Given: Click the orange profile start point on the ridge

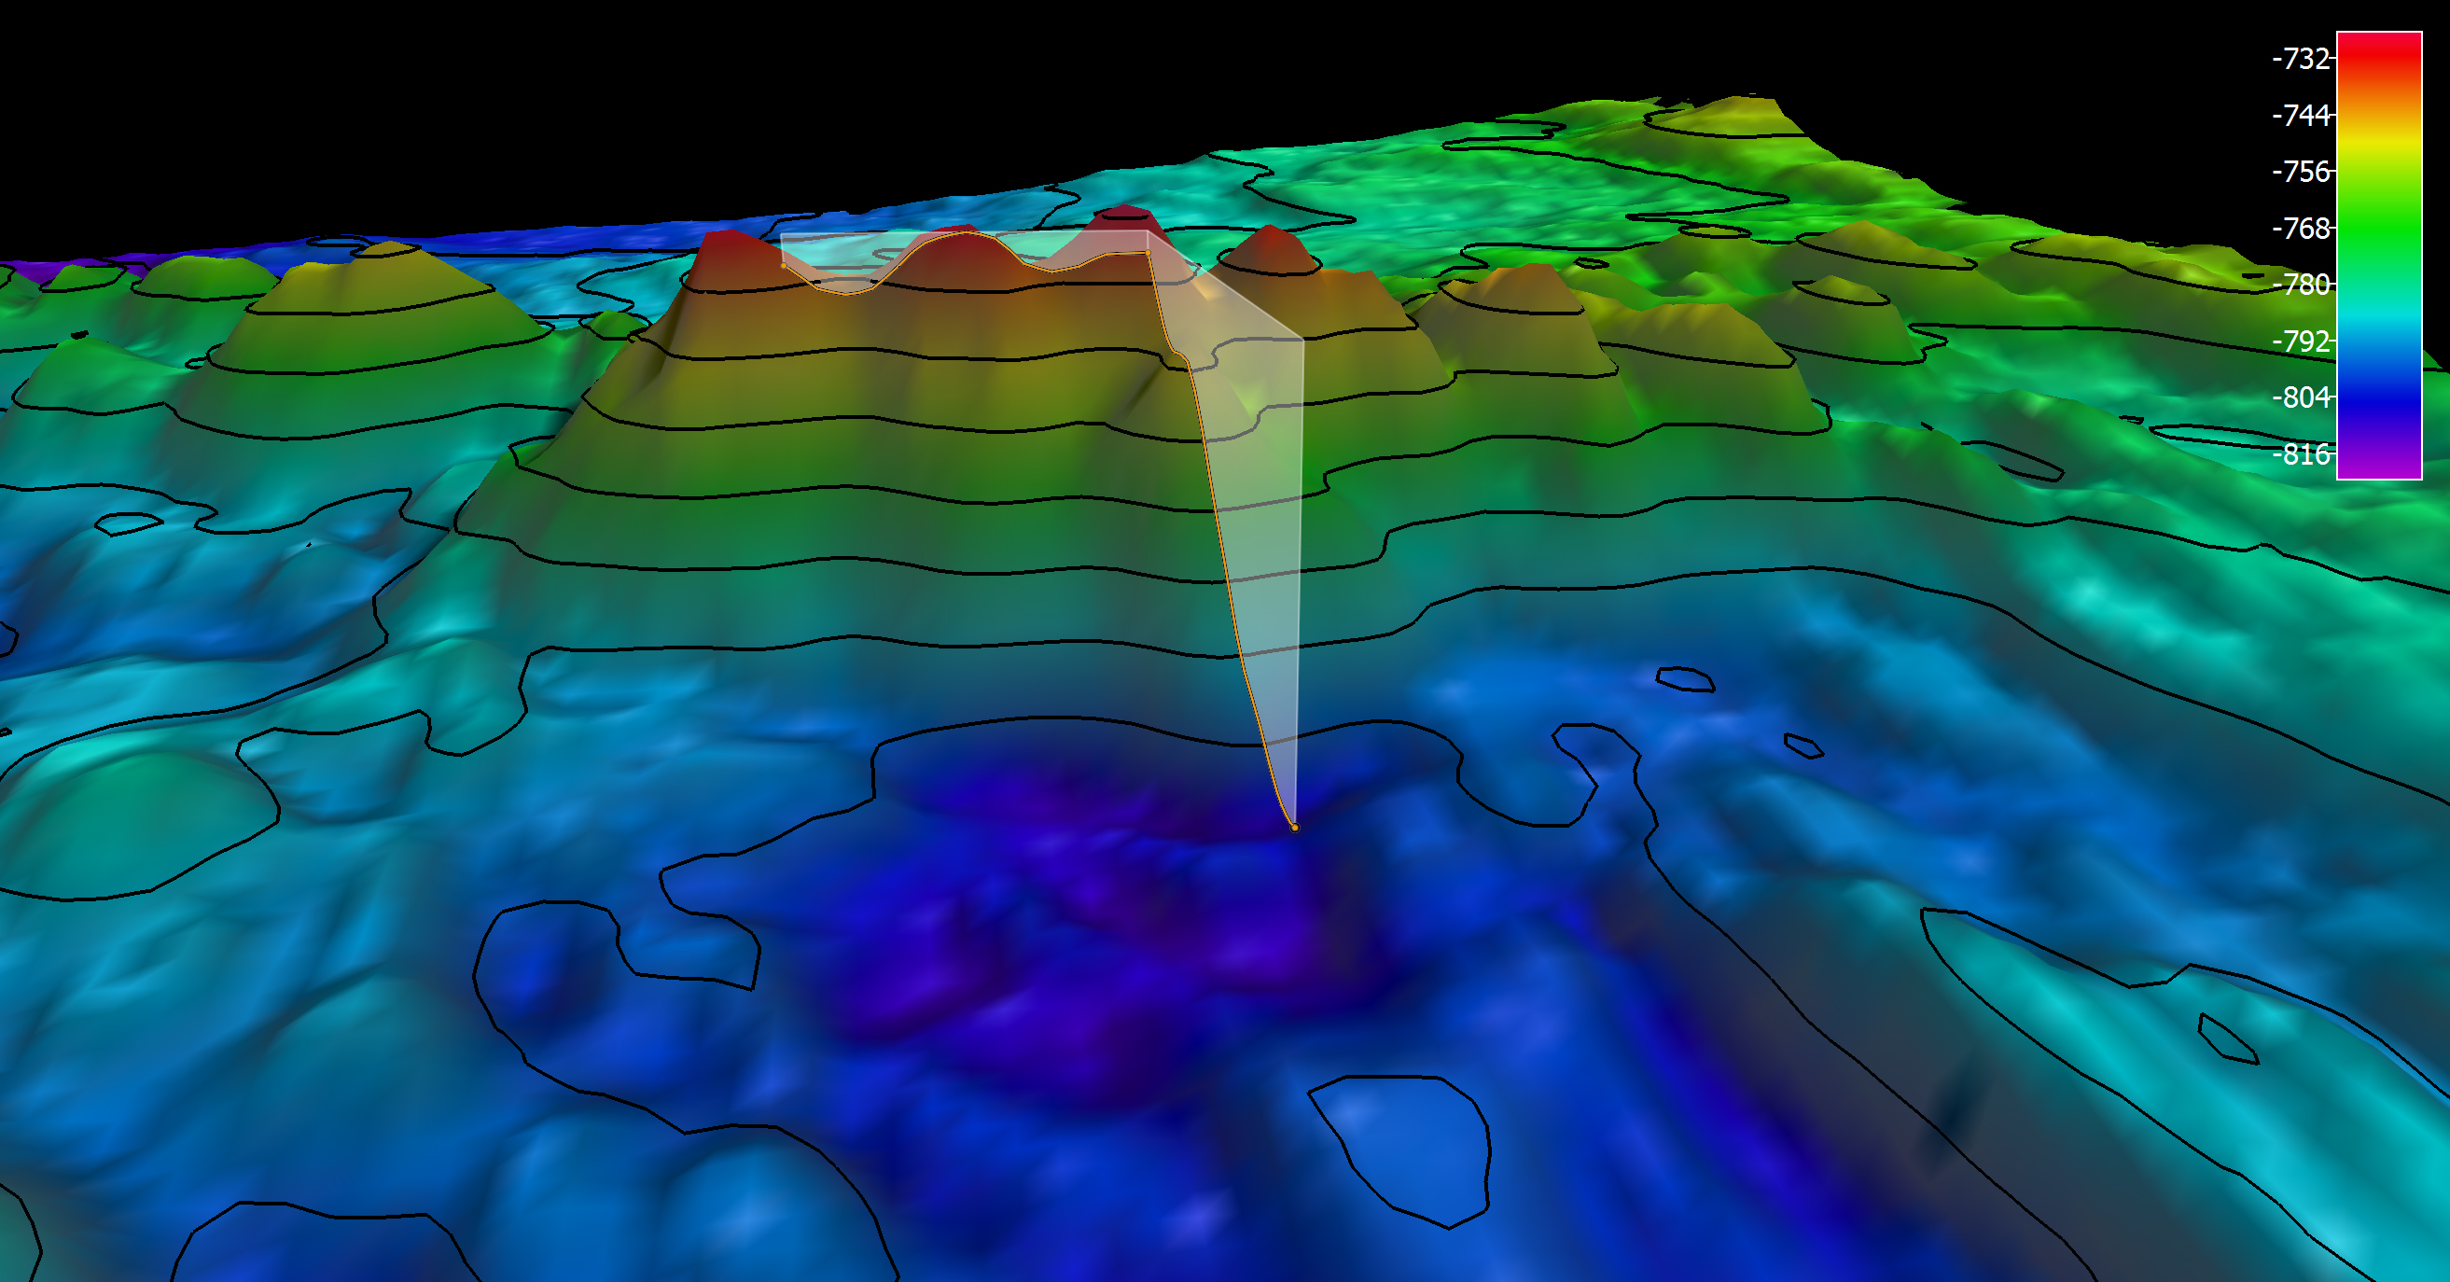Looking at the screenshot, I should point(783,266).
